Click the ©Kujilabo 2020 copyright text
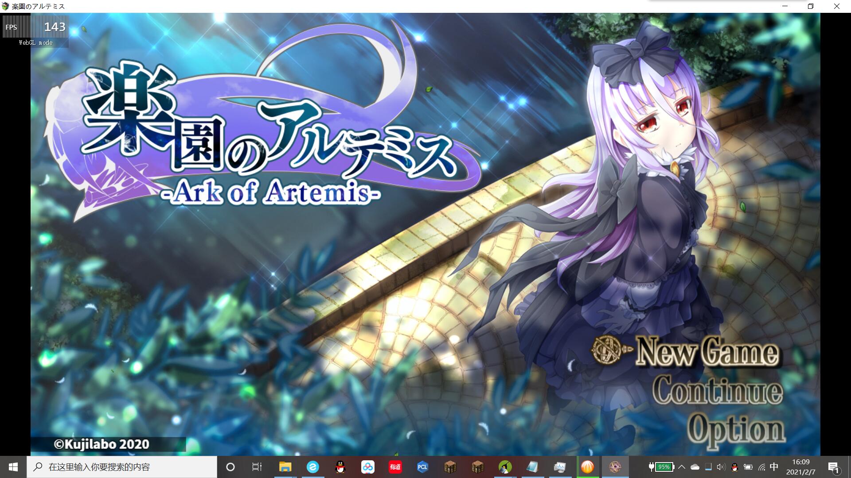The width and height of the screenshot is (851, 478). [101, 444]
